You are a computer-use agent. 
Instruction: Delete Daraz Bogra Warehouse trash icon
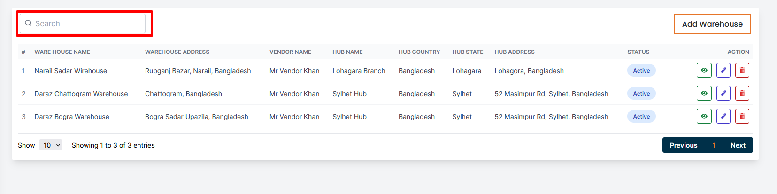742,117
